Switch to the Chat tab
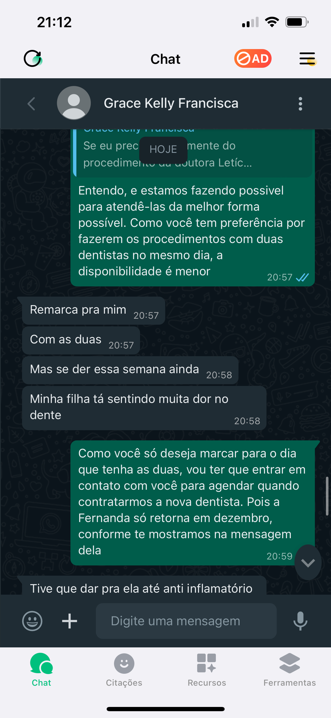Viewport: 331px width, 718px height. point(41,669)
